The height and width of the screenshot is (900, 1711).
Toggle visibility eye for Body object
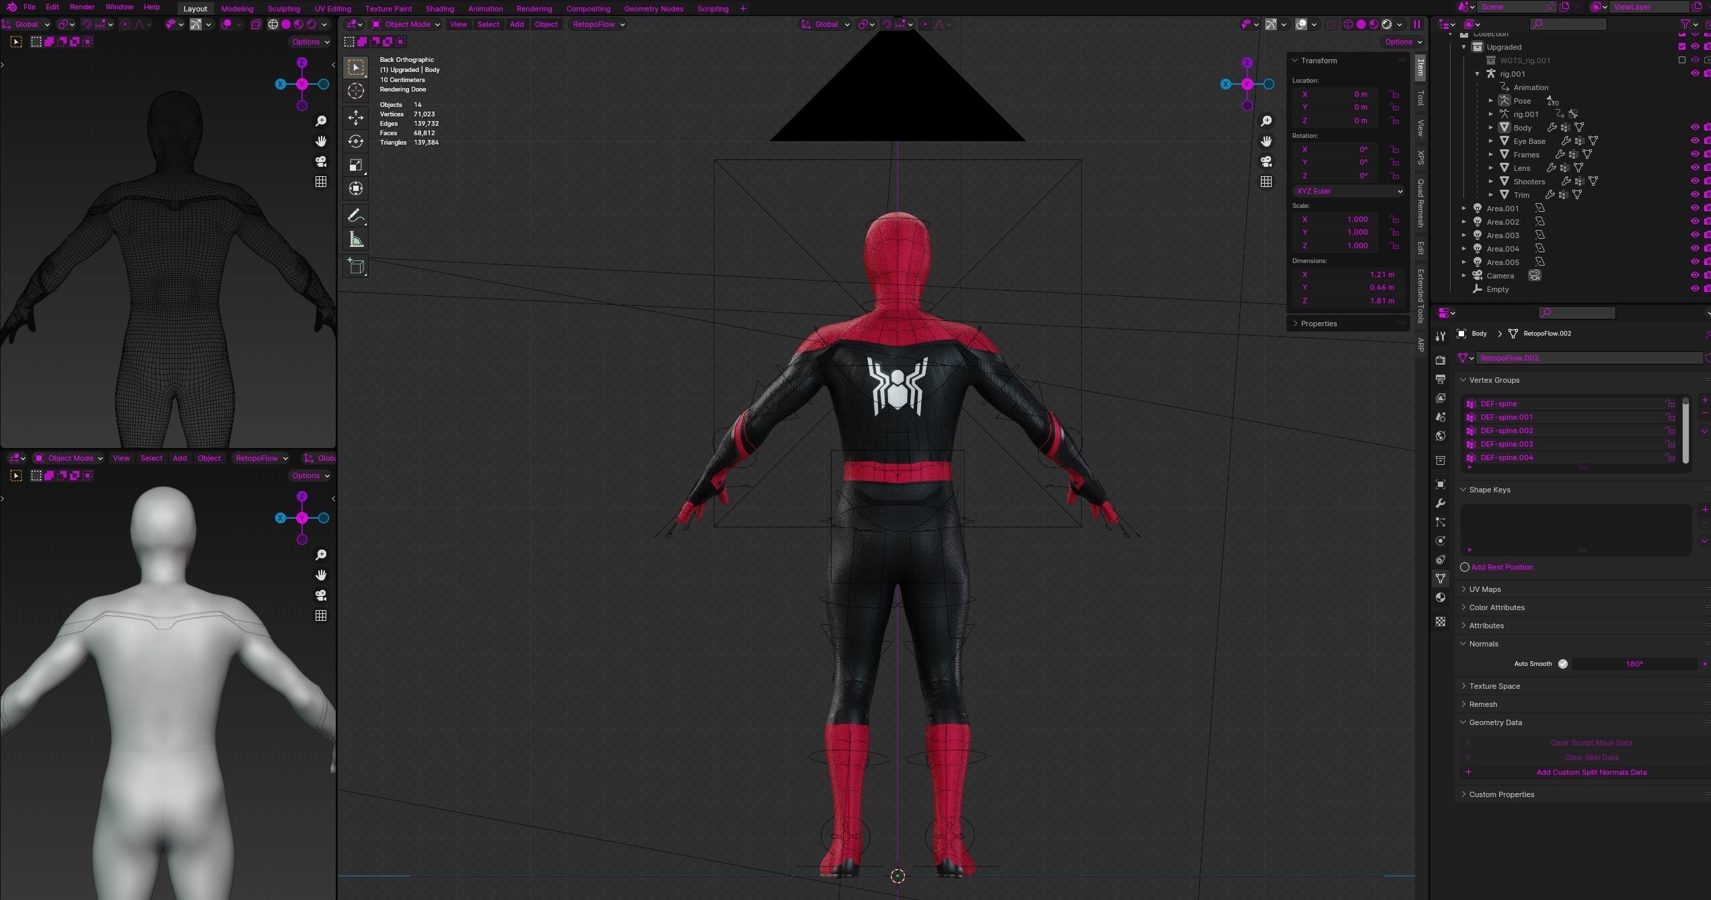pyautogui.click(x=1695, y=127)
